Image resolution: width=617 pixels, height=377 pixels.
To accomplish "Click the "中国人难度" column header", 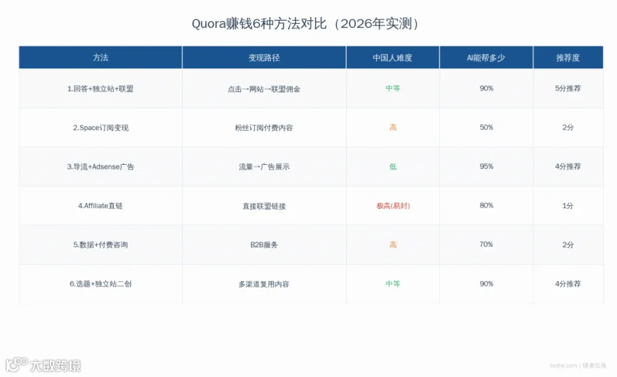I will [393, 57].
